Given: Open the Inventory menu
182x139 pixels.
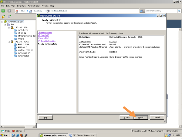Looking at the screenshot, I should pos(21,6).
